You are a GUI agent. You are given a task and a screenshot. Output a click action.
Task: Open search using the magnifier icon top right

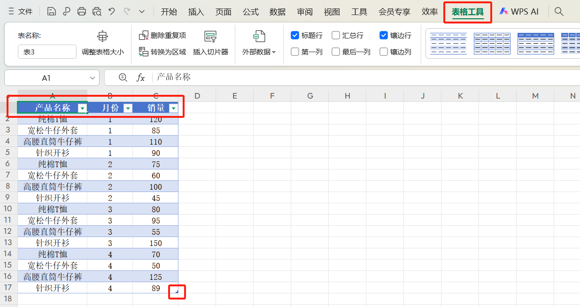[x=559, y=11]
